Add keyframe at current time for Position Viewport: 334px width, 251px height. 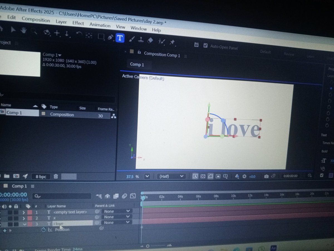[5, 230]
